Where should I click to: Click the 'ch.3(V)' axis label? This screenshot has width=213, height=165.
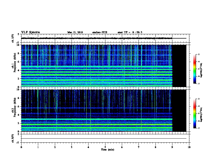click(13, 138)
